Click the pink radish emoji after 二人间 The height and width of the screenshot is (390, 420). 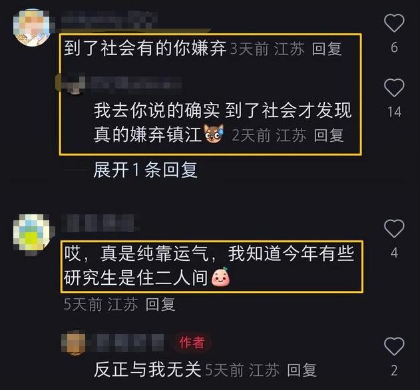click(221, 276)
